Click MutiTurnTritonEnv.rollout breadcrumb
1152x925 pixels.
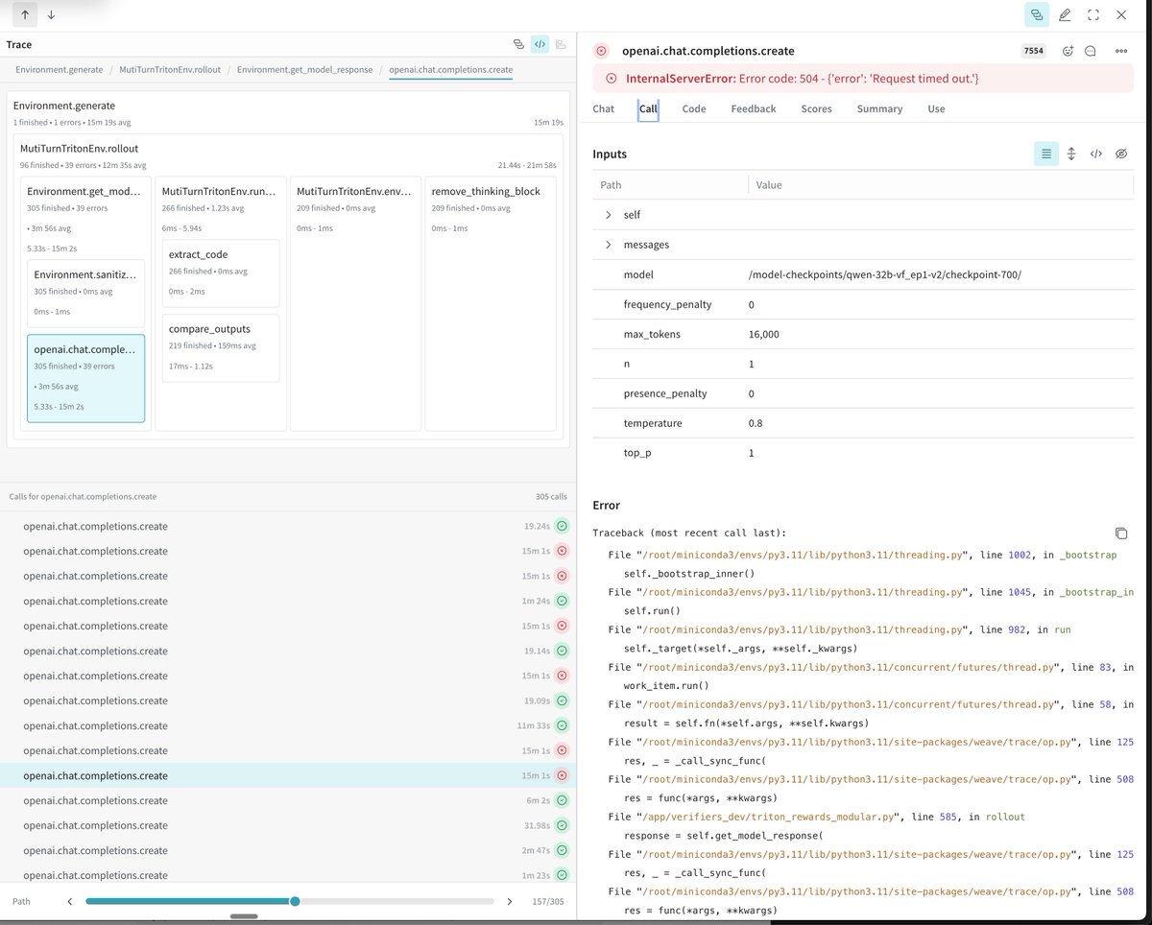pos(170,70)
